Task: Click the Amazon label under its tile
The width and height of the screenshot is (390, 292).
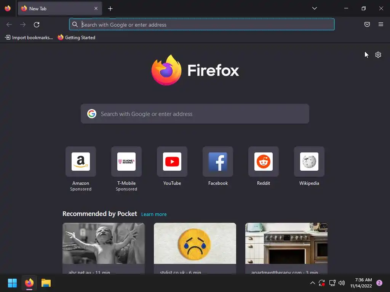Action: pyautogui.click(x=81, y=183)
